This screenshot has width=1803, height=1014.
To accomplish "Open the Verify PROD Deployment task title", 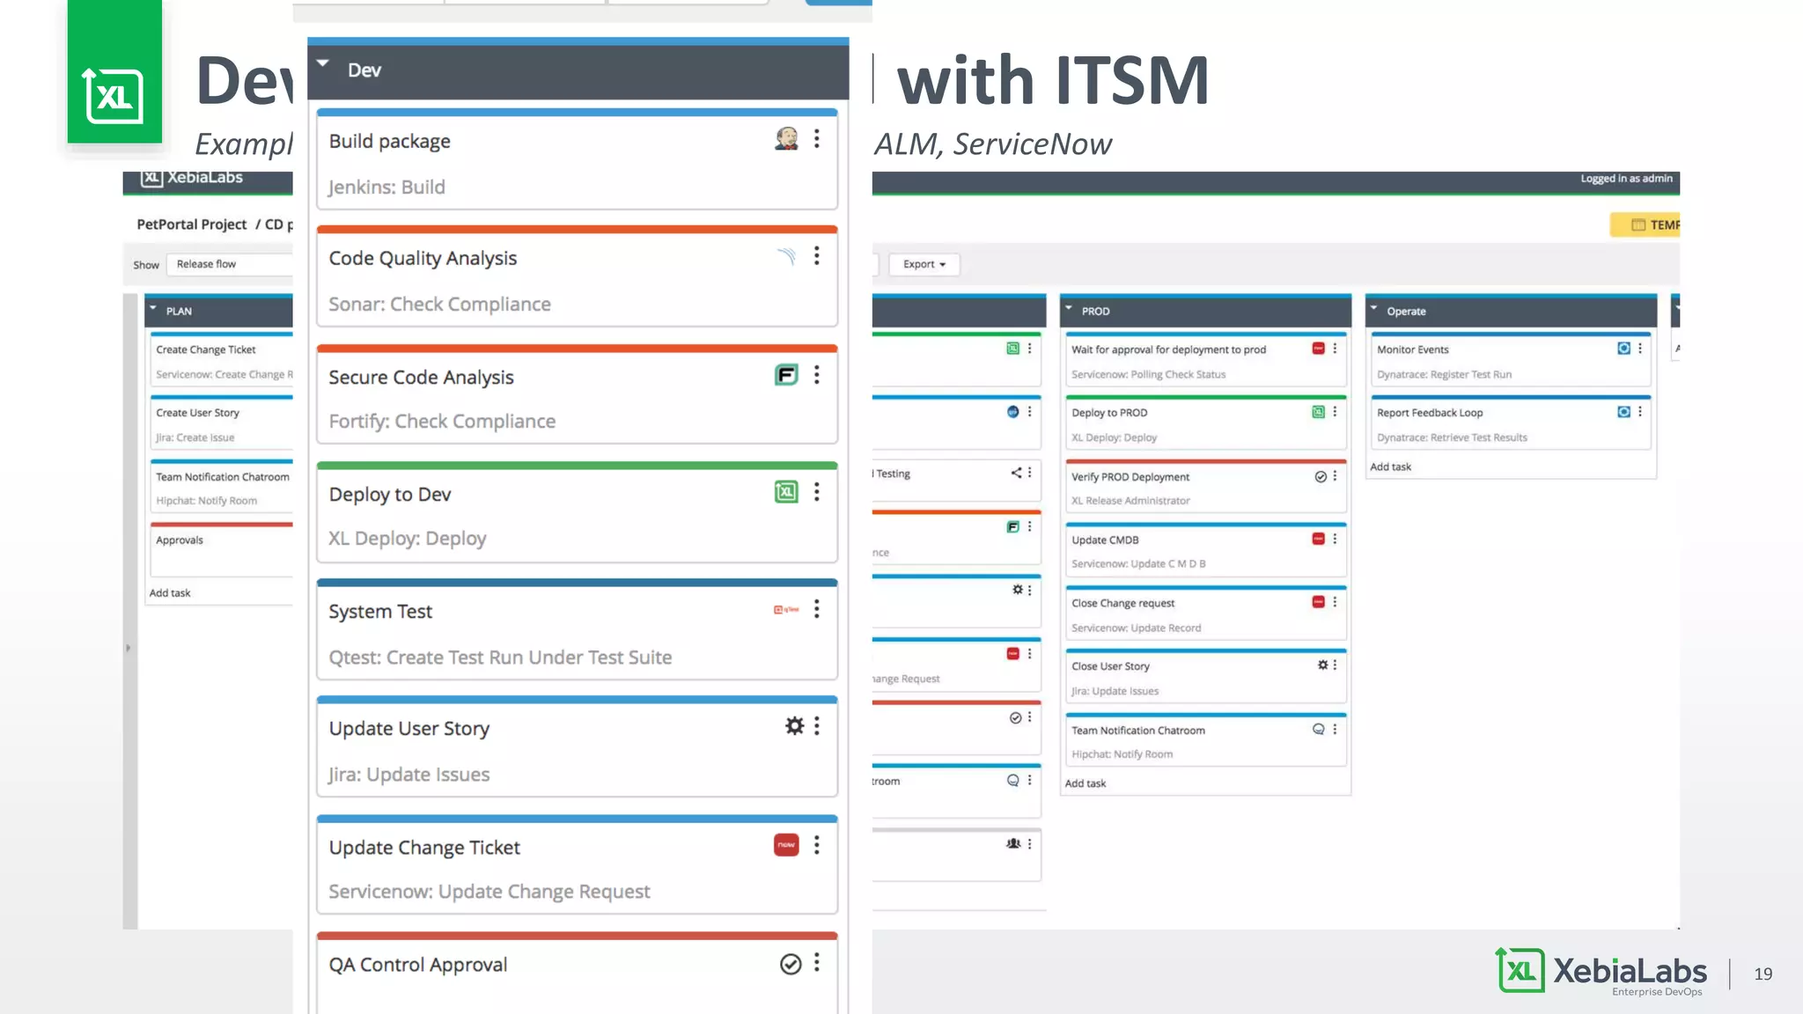I will pyautogui.click(x=1130, y=477).
